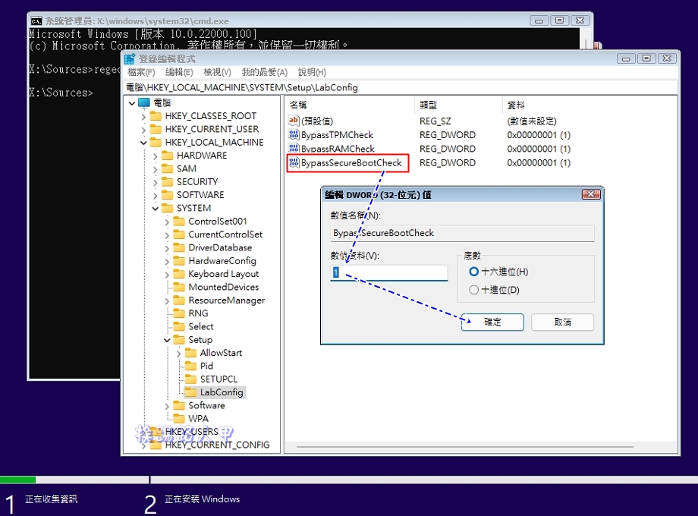Image resolution: width=698 pixels, height=516 pixels.
Task: Select the HardwareConfig key
Action: (x=222, y=261)
